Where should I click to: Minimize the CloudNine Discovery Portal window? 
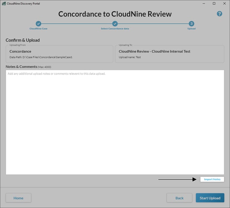(204, 4)
